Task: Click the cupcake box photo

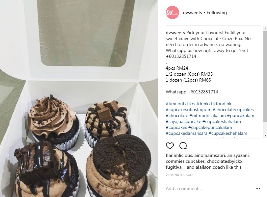Action: point(79,99)
